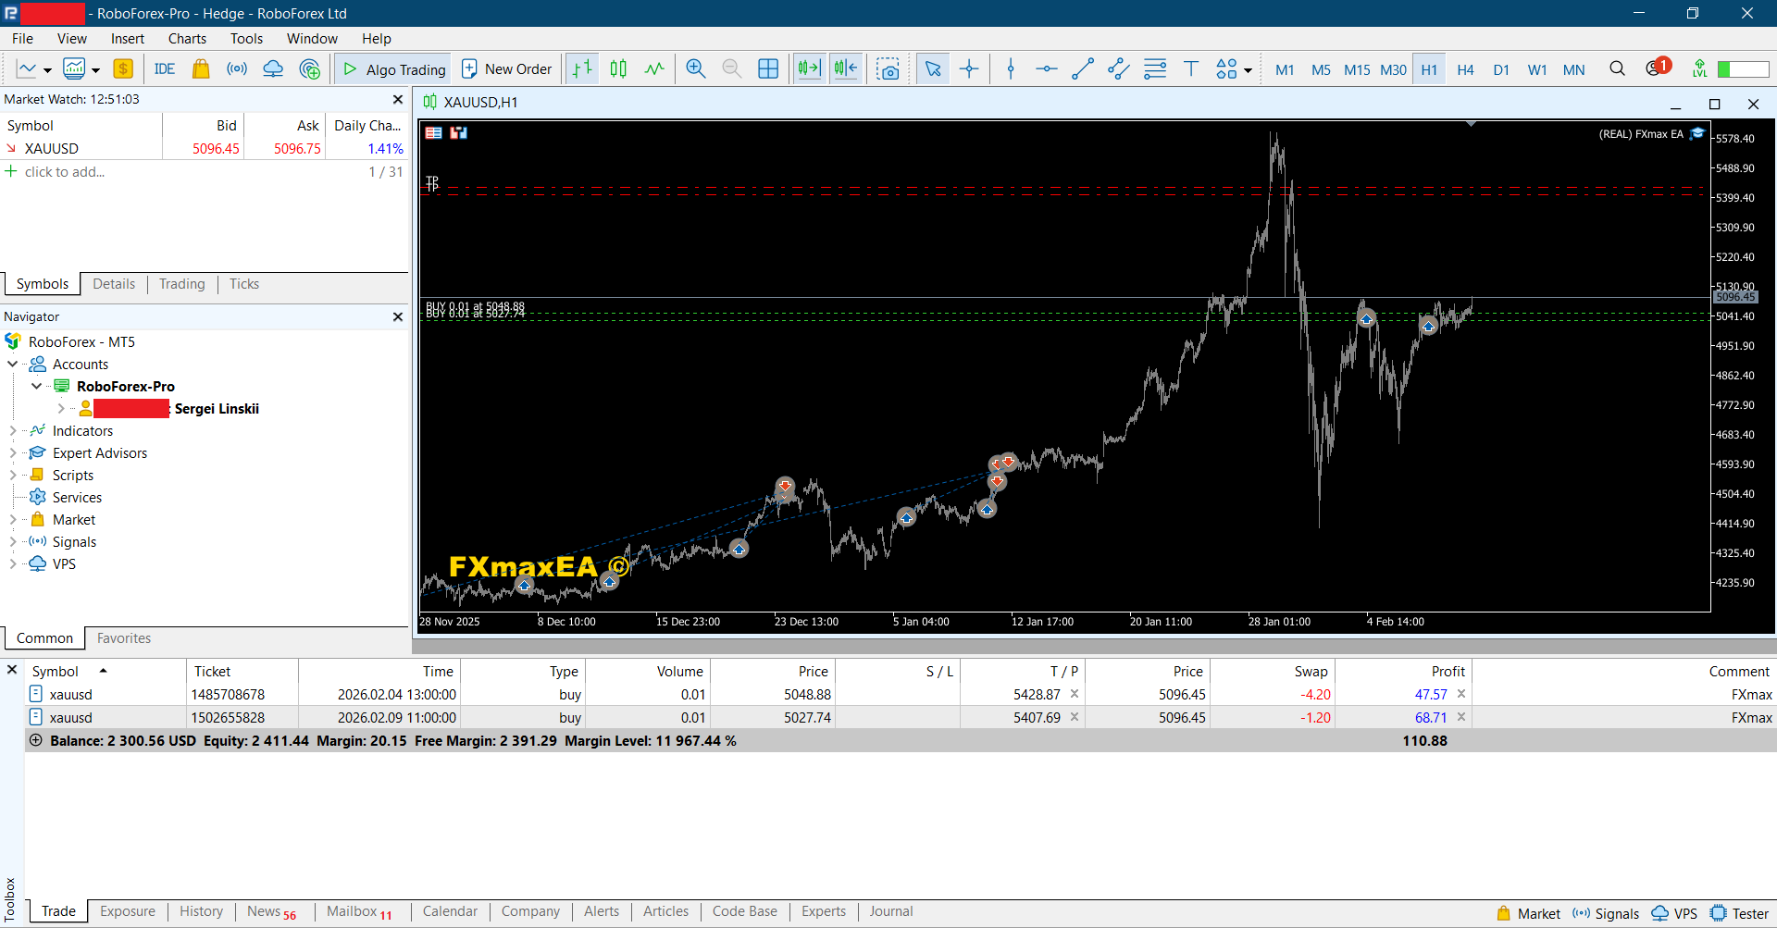The height and width of the screenshot is (928, 1777).
Task: Toggle chart auto scroll to end
Action: coord(810,68)
